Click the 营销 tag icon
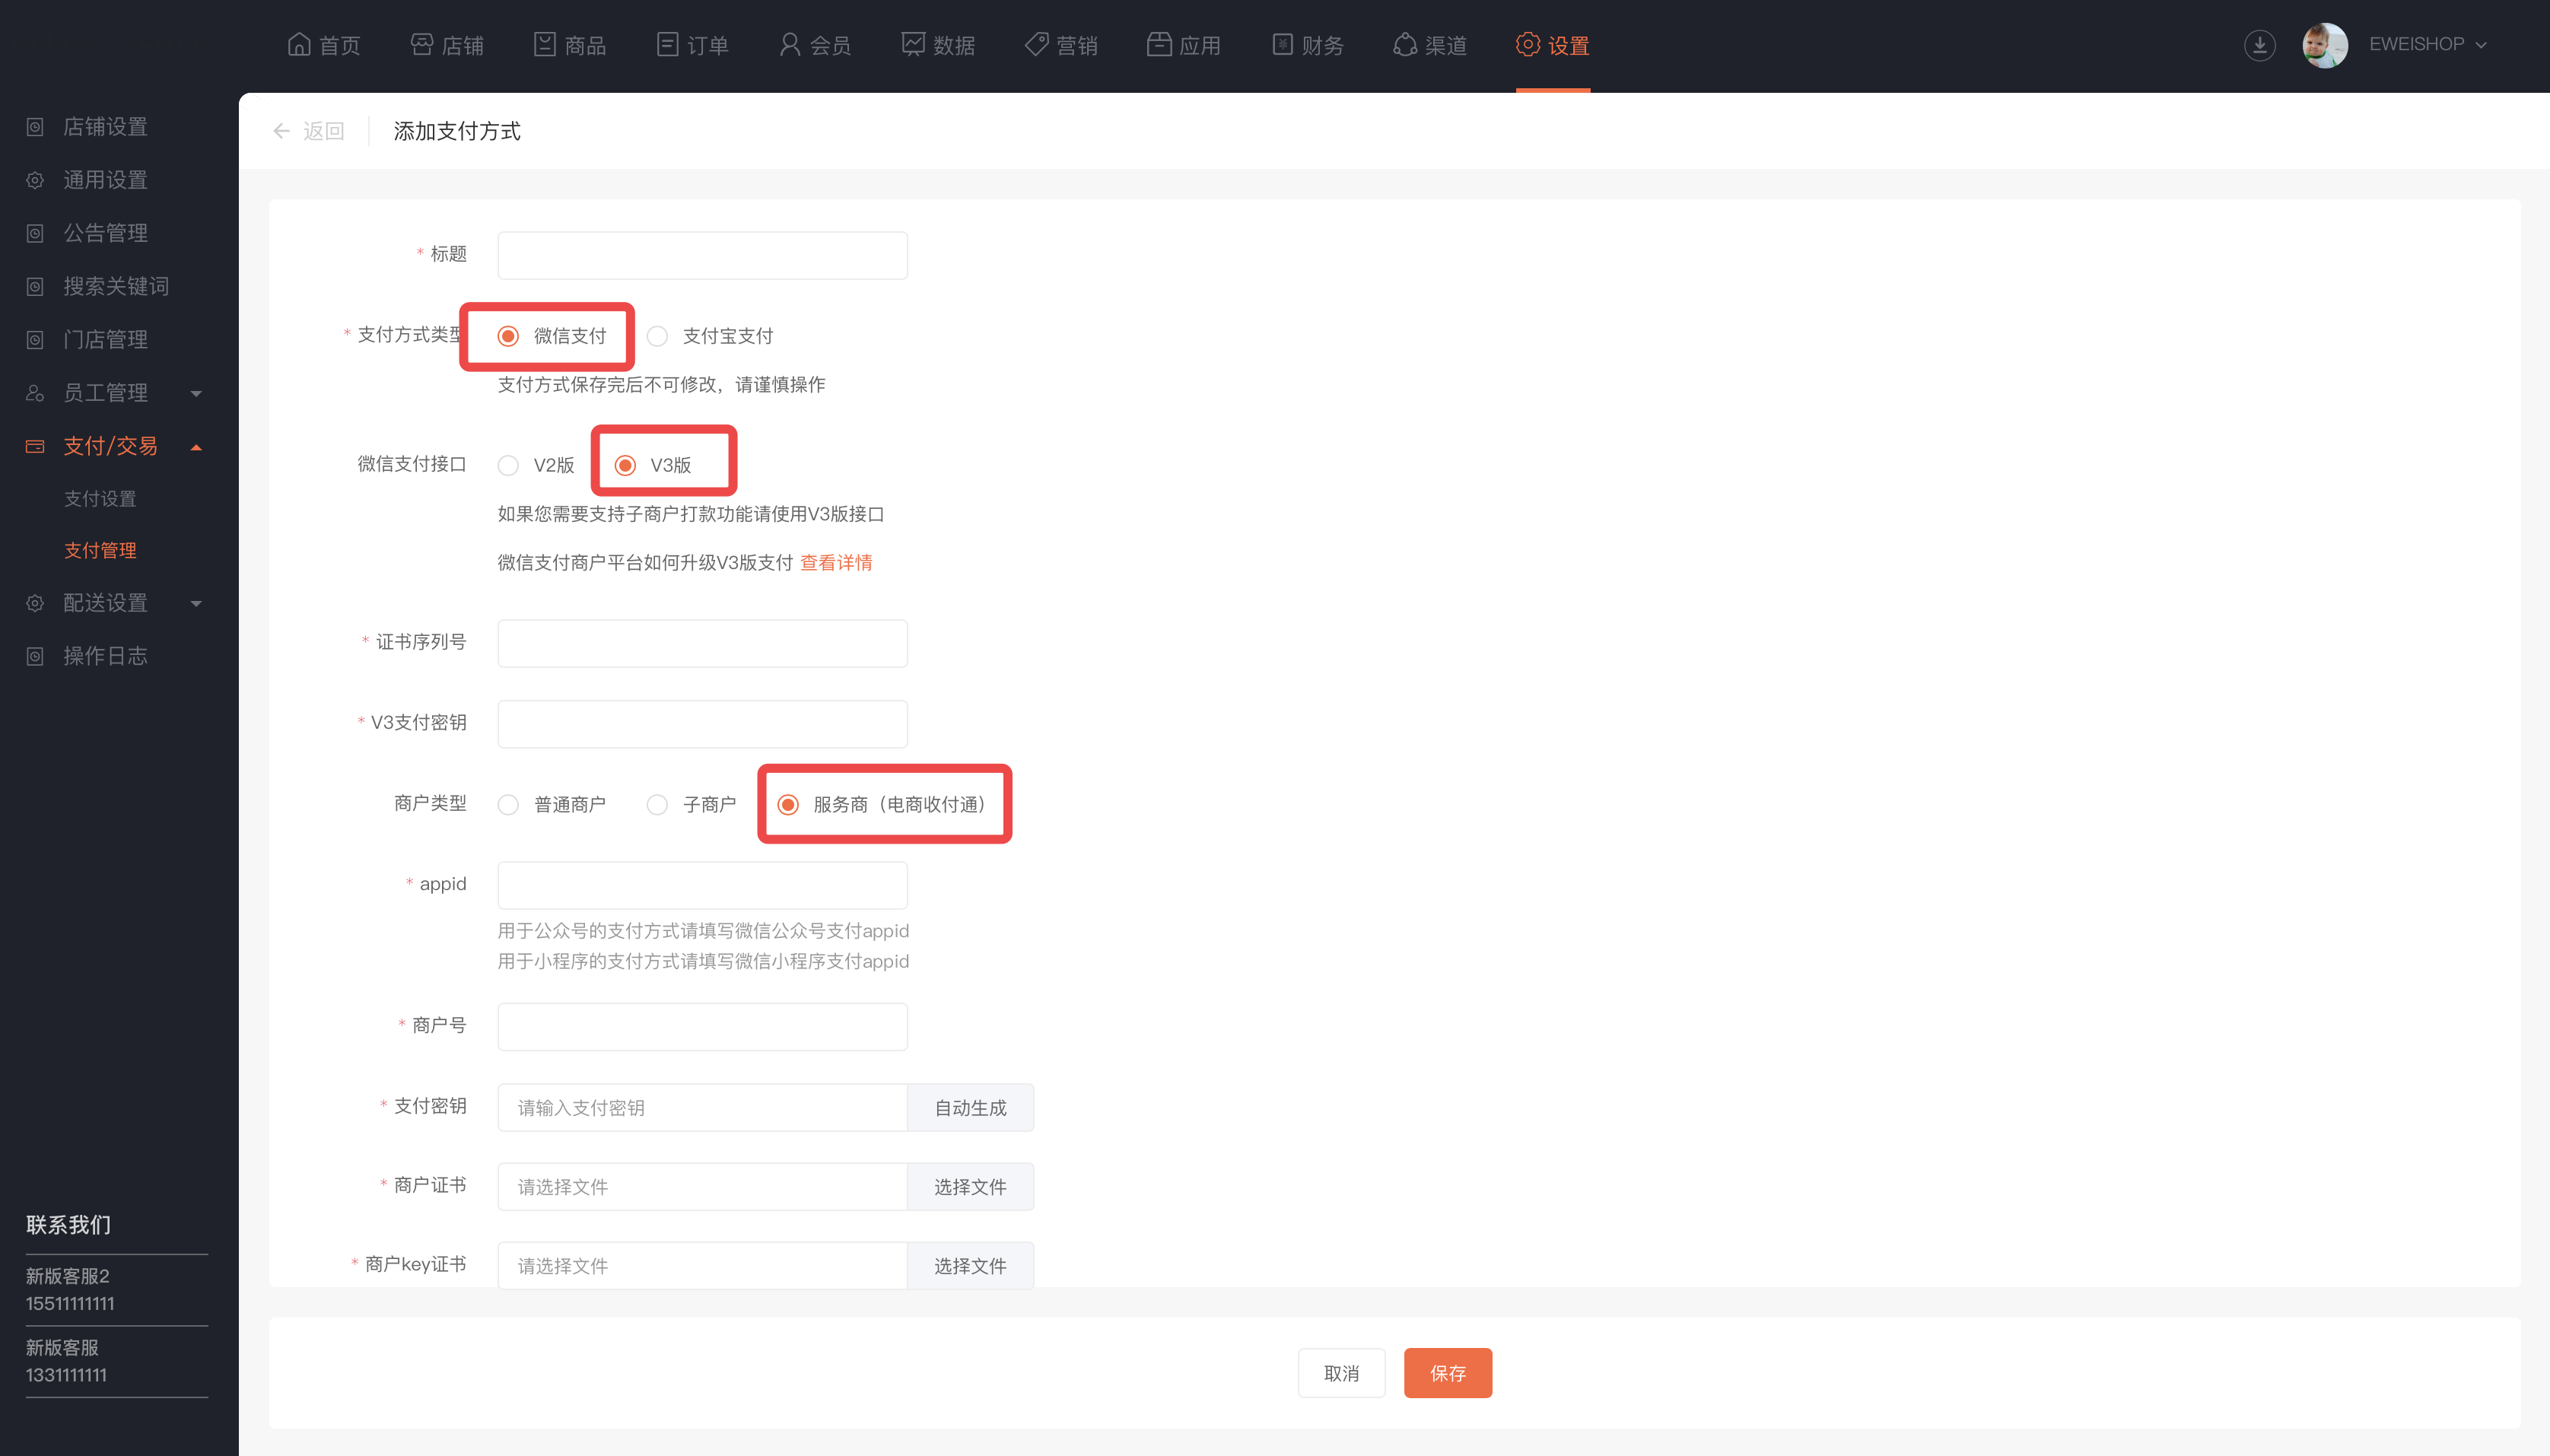 pyautogui.click(x=1036, y=45)
